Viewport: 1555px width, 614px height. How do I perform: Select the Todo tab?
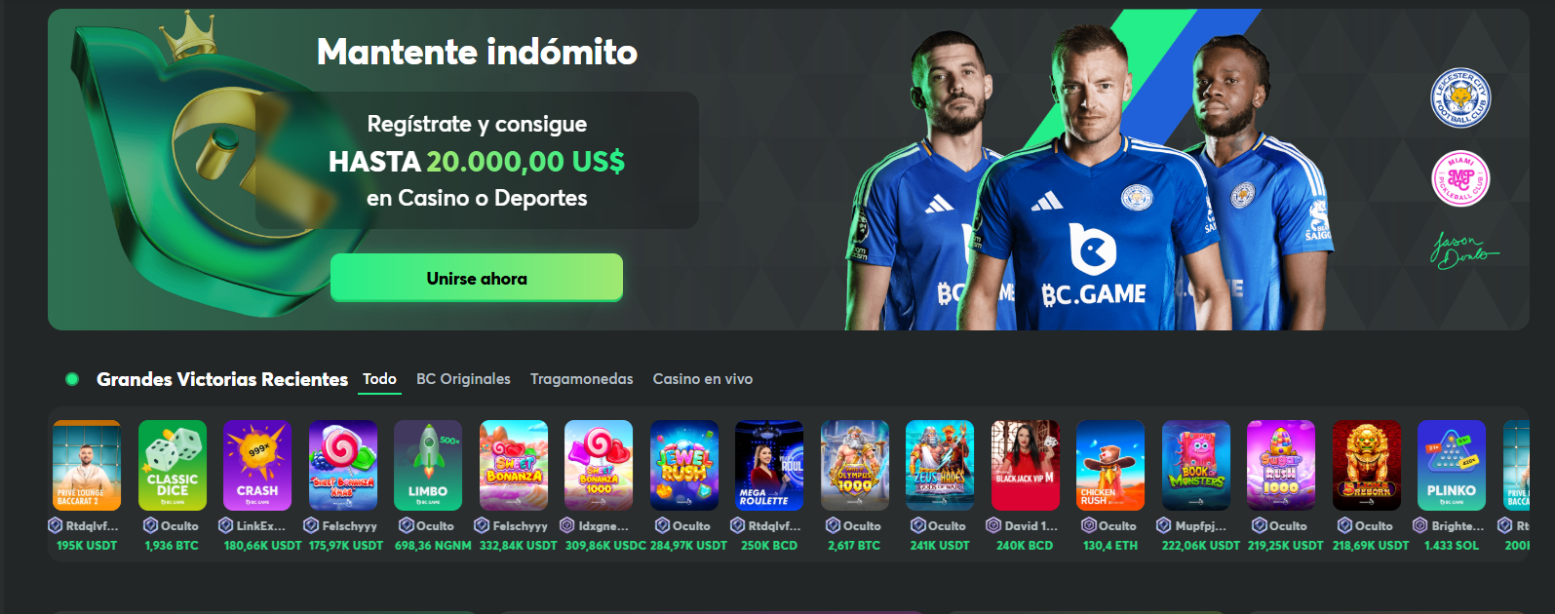pyautogui.click(x=380, y=379)
